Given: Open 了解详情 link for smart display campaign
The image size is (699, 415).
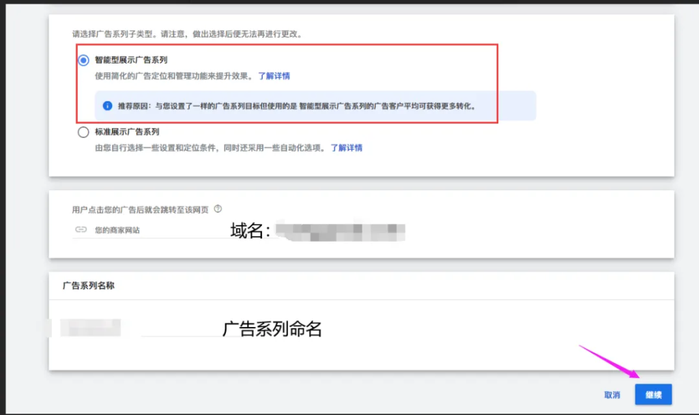Looking at the screenshot, I should coord(274,76).
